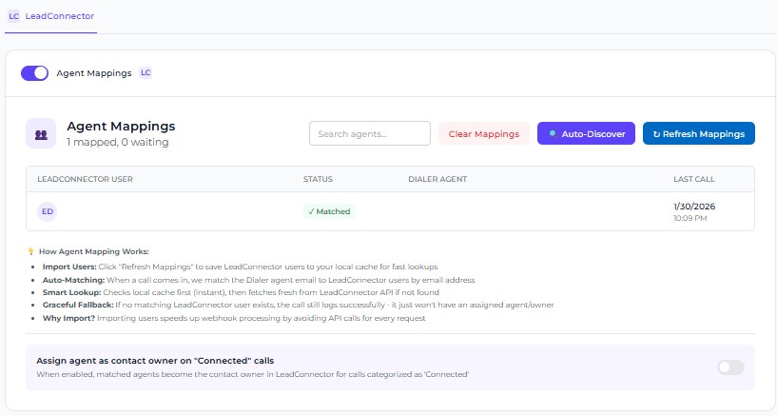The width and height of the screenshot is (777, 416).
Task: Select the ED user avatar
Action: 47,211
